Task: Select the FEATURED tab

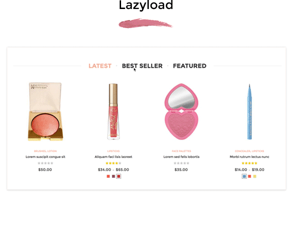Action: click(189, 66)
